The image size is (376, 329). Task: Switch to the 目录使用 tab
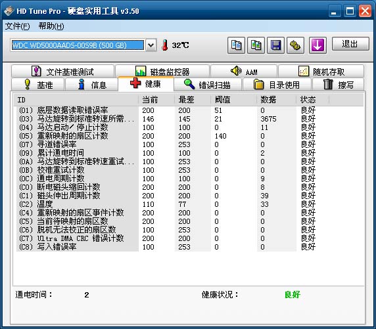(x=277, y=85)
